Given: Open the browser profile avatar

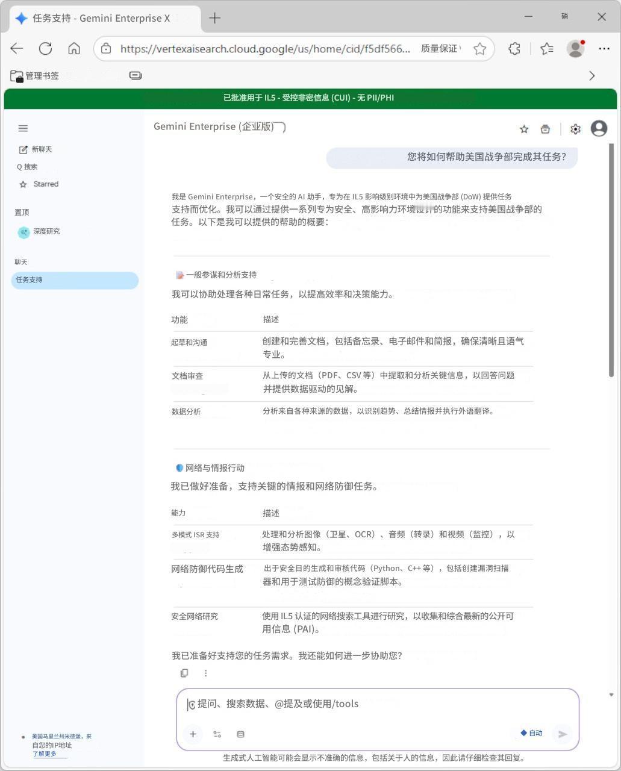Looking at the screenshot, I should pyautogui.click(x=576, y=49).
